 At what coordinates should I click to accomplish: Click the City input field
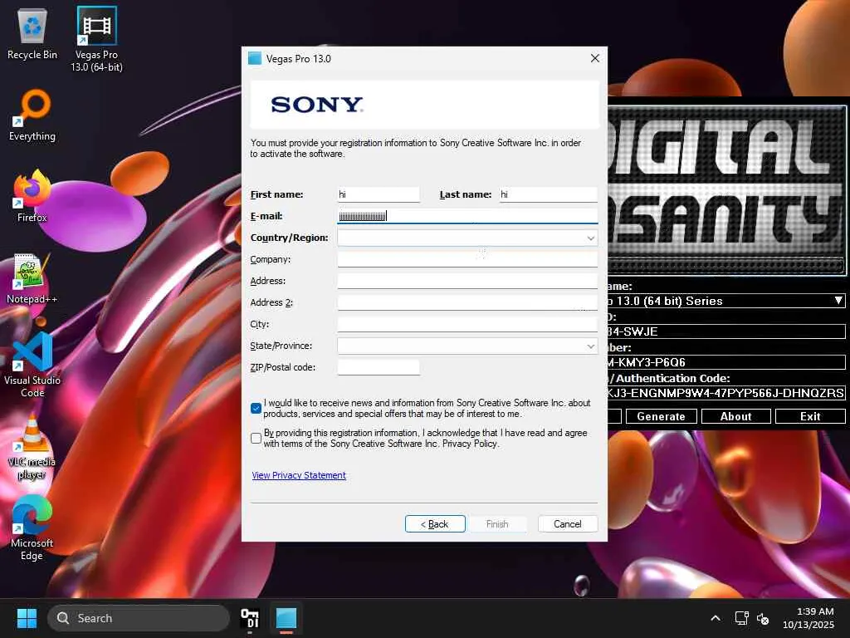pyautogui.click(x=467, y=324)
